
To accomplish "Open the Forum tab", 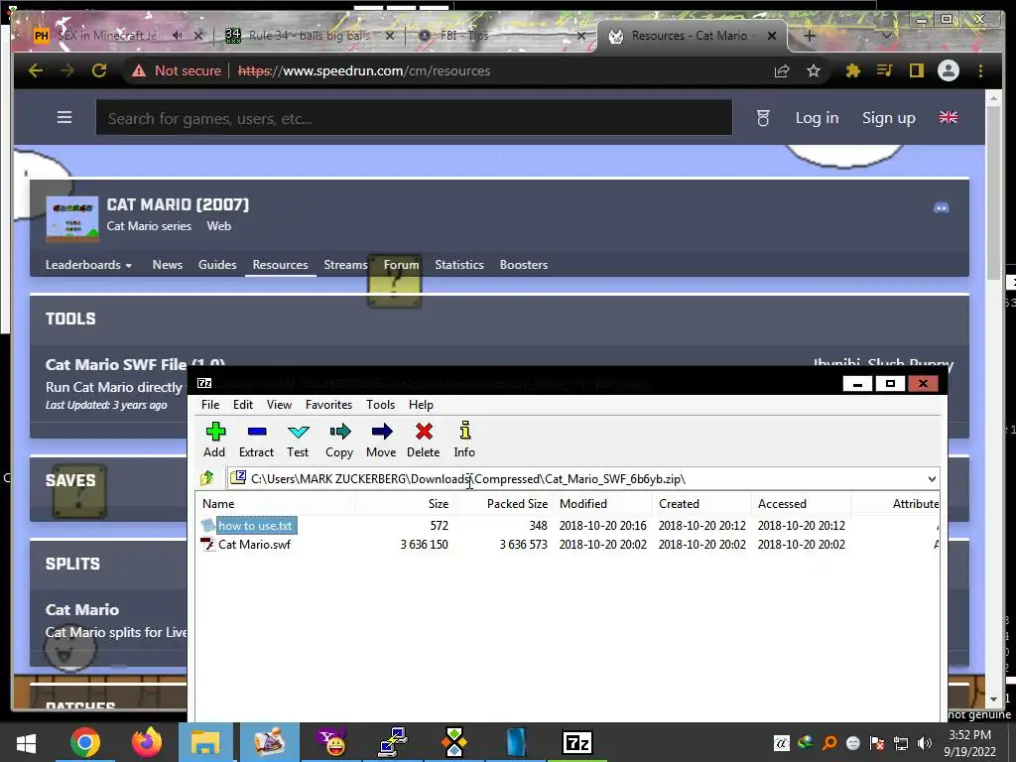I will click(x=401, y=264).
